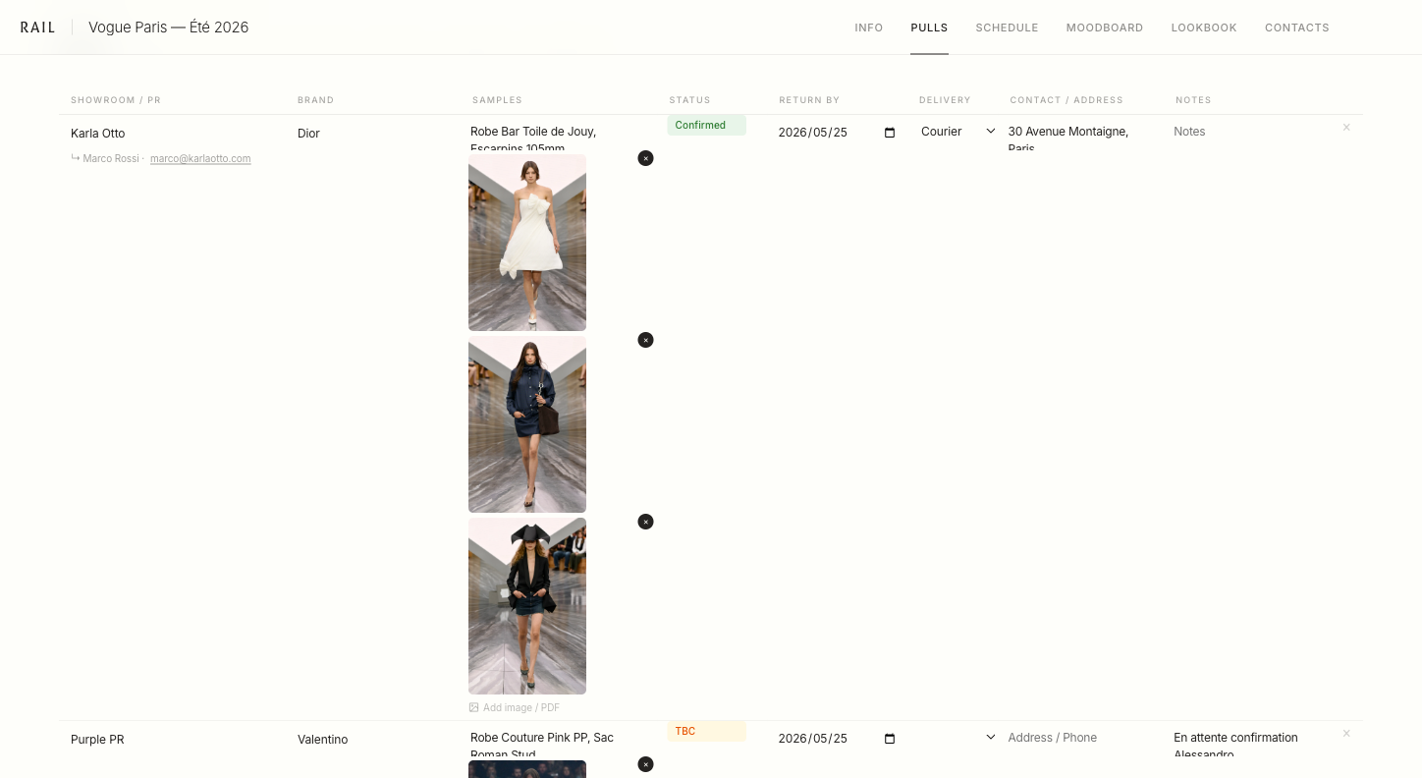Change the TBC status badge
The height and width of the screenshot is (778, 1422).
click(x=707, y=732)
